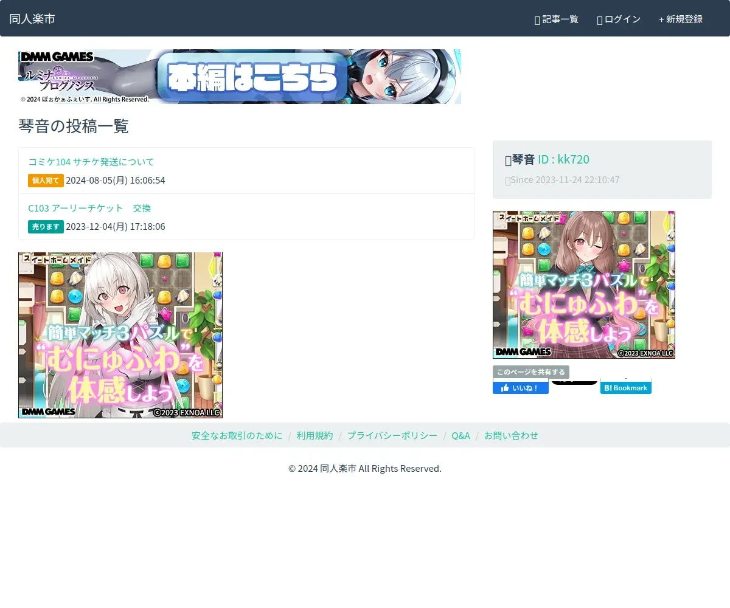Open お問い合わせ footer link
730x608 pixels.
tap(511, 435)
